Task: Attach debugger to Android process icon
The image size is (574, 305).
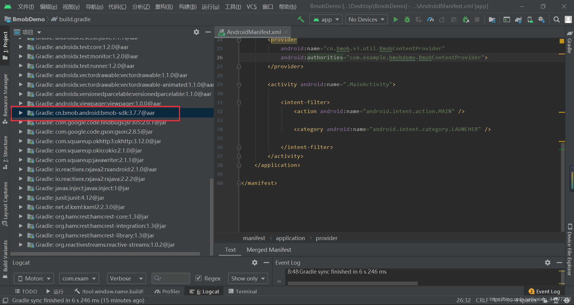Action: [x=466, y=19]
